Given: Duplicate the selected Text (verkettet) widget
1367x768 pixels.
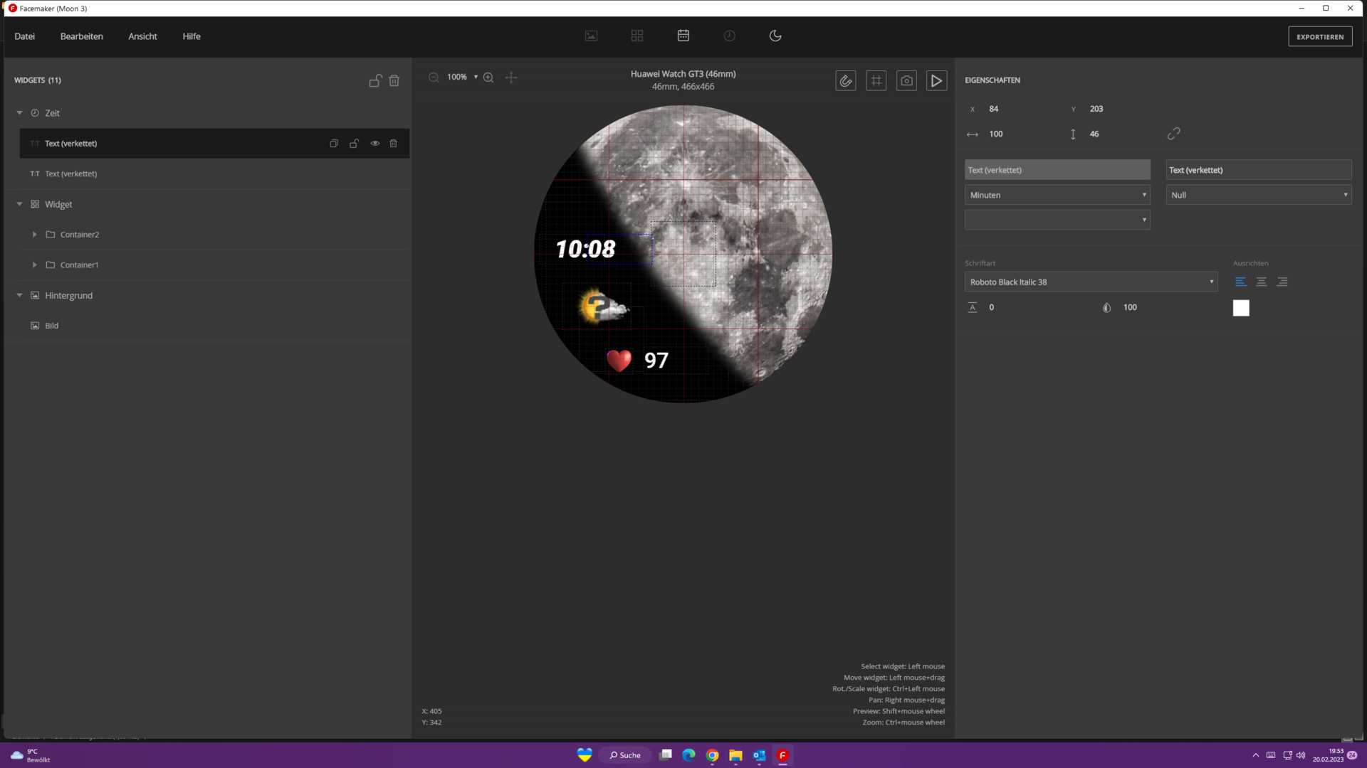Looking at the screenshot, I should tap(334, 144).
